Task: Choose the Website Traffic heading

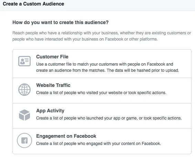Action: click(53, 85)
